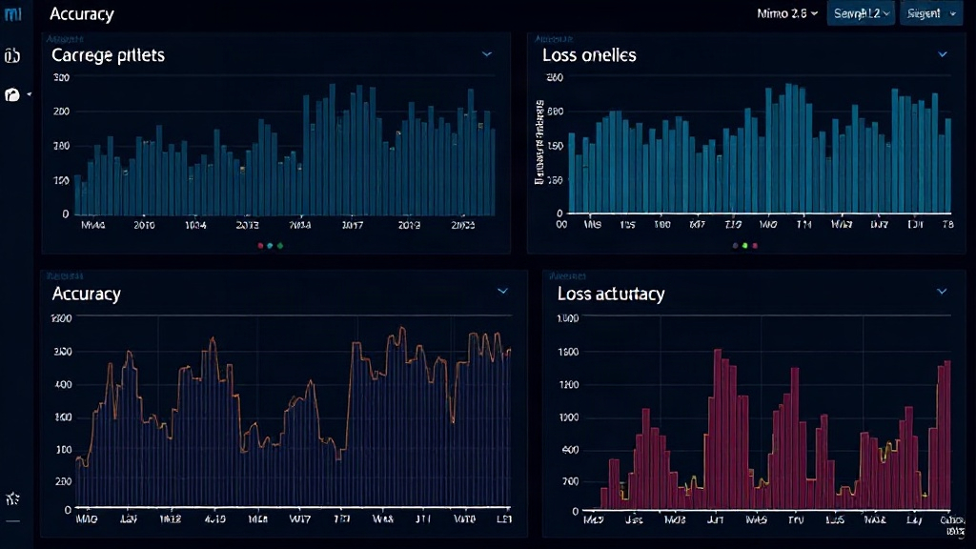Click the small dash at the sidebar bottom
The height and width of the screenshot is (549, 976).
(12, 521)
